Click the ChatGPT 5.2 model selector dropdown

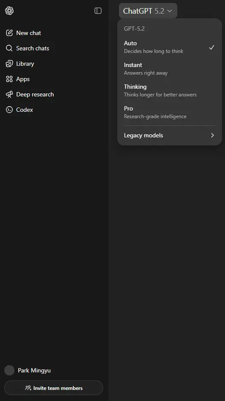click(148, 11)
